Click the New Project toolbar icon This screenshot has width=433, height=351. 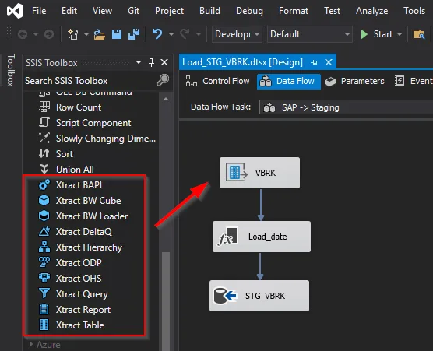[x=73, y=34]
